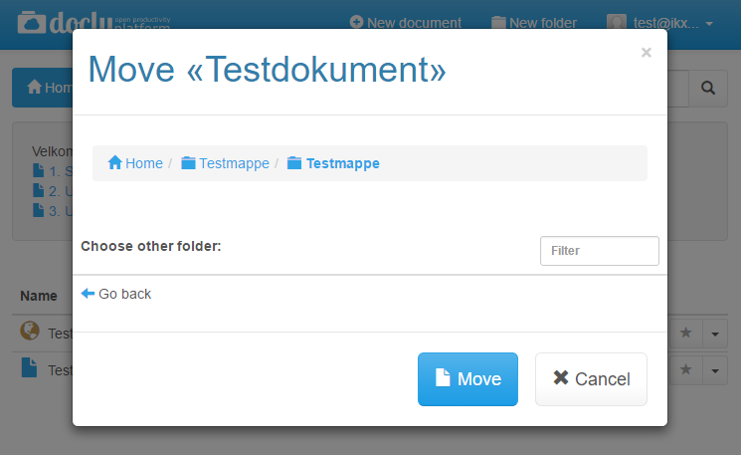741x455 pixels.
Task: Open dropdown menu for first list row
Action: click(x=715, y=334)
